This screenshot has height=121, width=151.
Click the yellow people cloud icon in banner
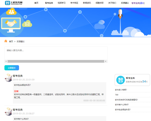[x=11, y=11]
